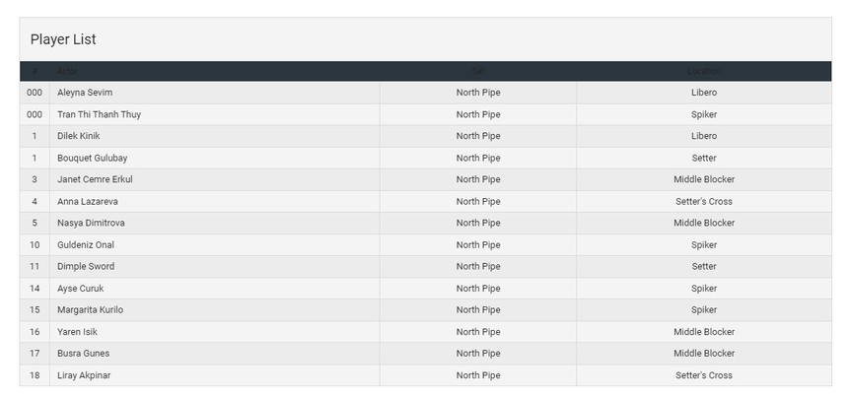
Task: Select the Bouquet Gulubay row name
Action: click(92, 158)
